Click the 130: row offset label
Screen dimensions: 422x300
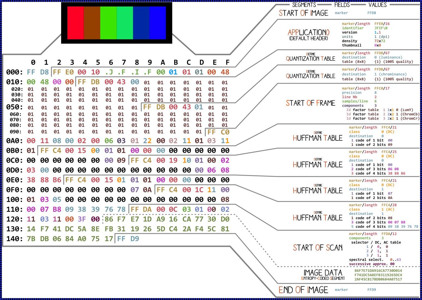click(x=15, y=229)
